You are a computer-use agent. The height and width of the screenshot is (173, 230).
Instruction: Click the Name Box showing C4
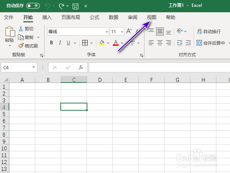[16, 67]
